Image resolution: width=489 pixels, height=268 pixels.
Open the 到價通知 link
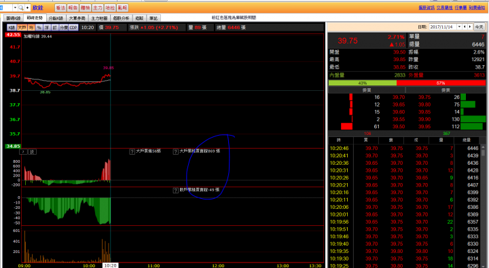[477, 7]
